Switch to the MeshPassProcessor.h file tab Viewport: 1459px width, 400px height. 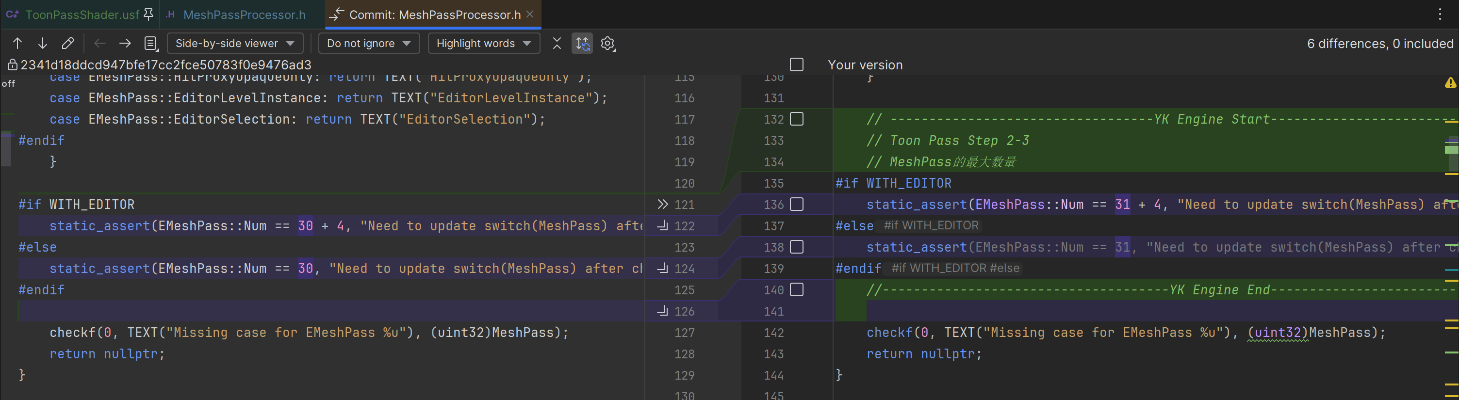pos(244,15)
